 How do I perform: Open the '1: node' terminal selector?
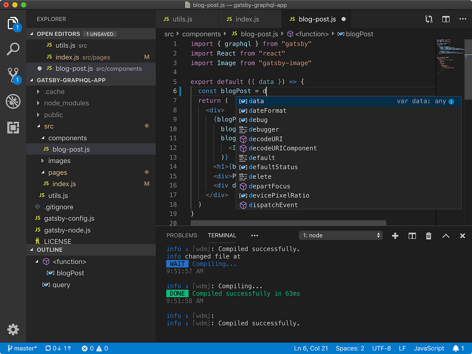[x=340, y=236]
